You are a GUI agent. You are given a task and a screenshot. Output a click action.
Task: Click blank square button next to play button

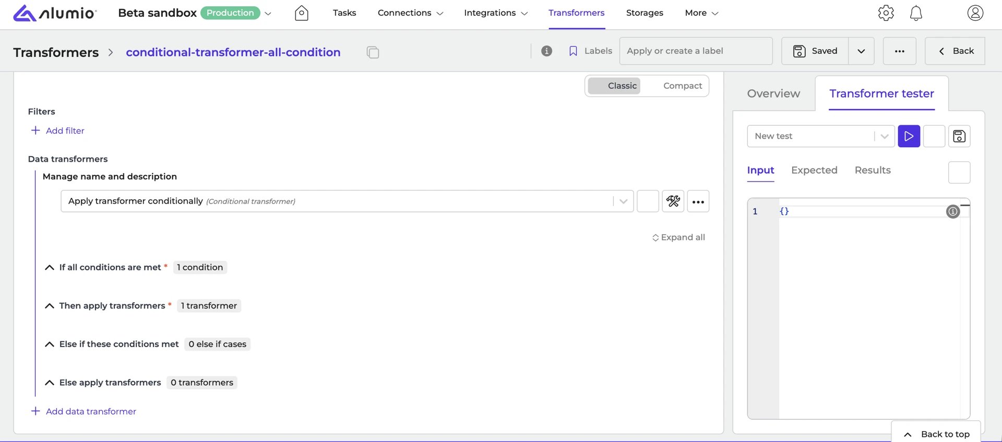click(x=934, y=136)
